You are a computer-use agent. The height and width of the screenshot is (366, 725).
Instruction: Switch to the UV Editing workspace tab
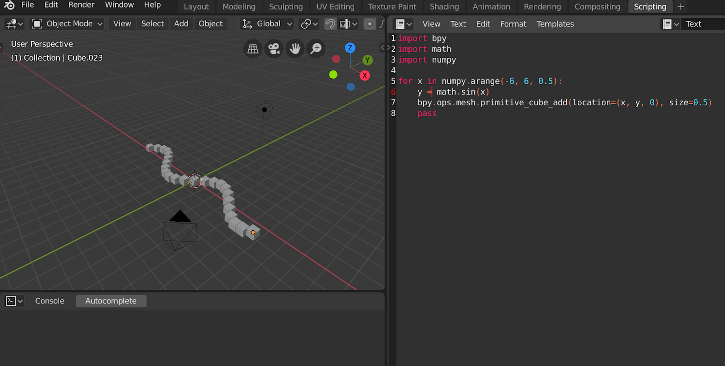pyautogui.click(x=335, y=7)
